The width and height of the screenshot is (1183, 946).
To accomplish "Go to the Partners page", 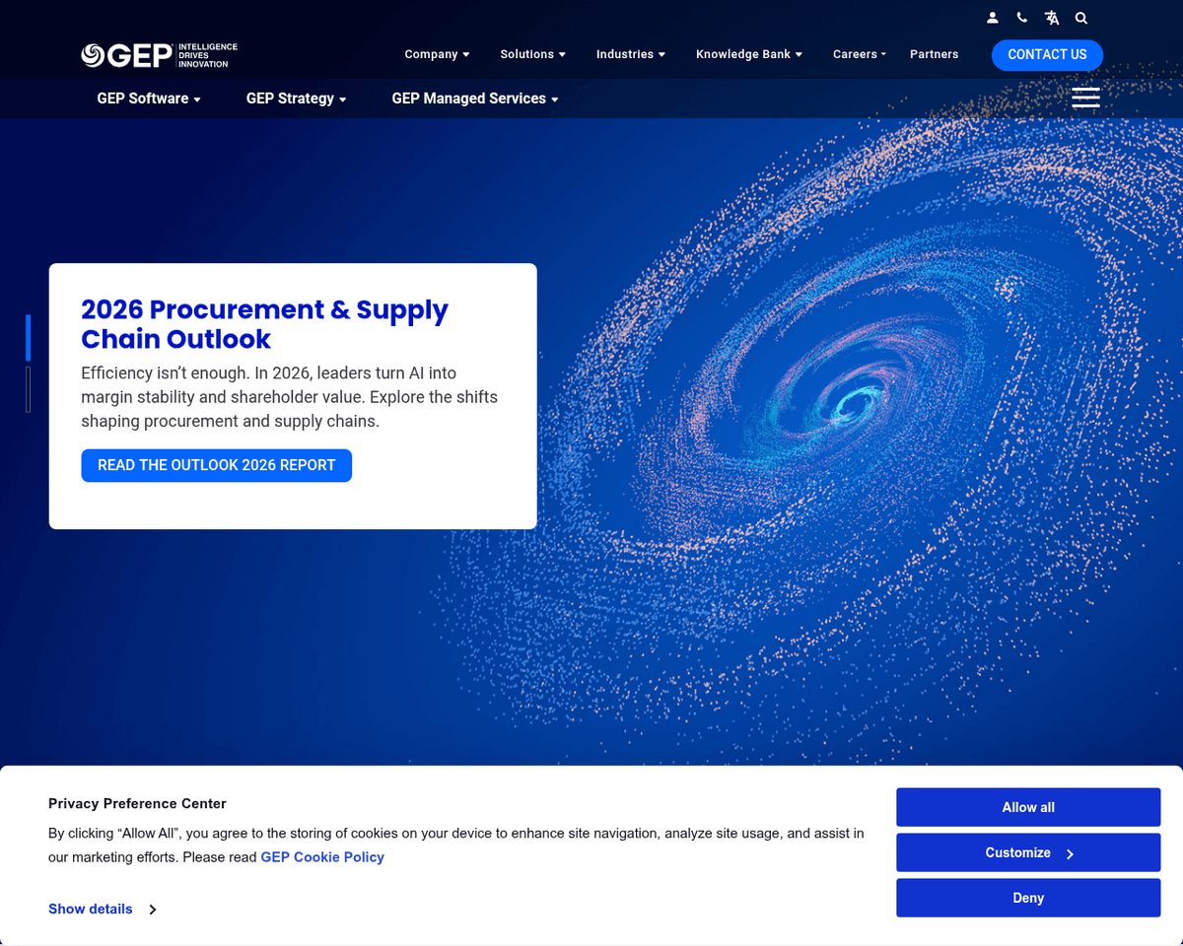I will pyautogui.click(x=934, y=54).
